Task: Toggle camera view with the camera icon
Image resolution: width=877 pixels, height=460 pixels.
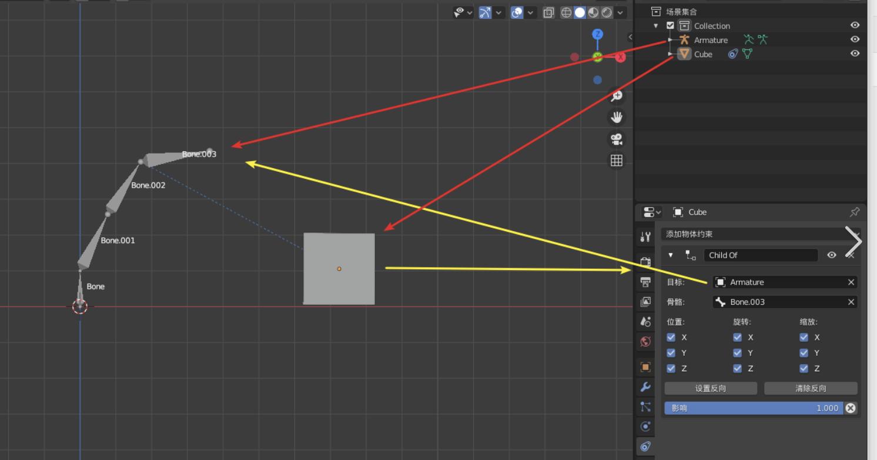Action: point(616,139)
